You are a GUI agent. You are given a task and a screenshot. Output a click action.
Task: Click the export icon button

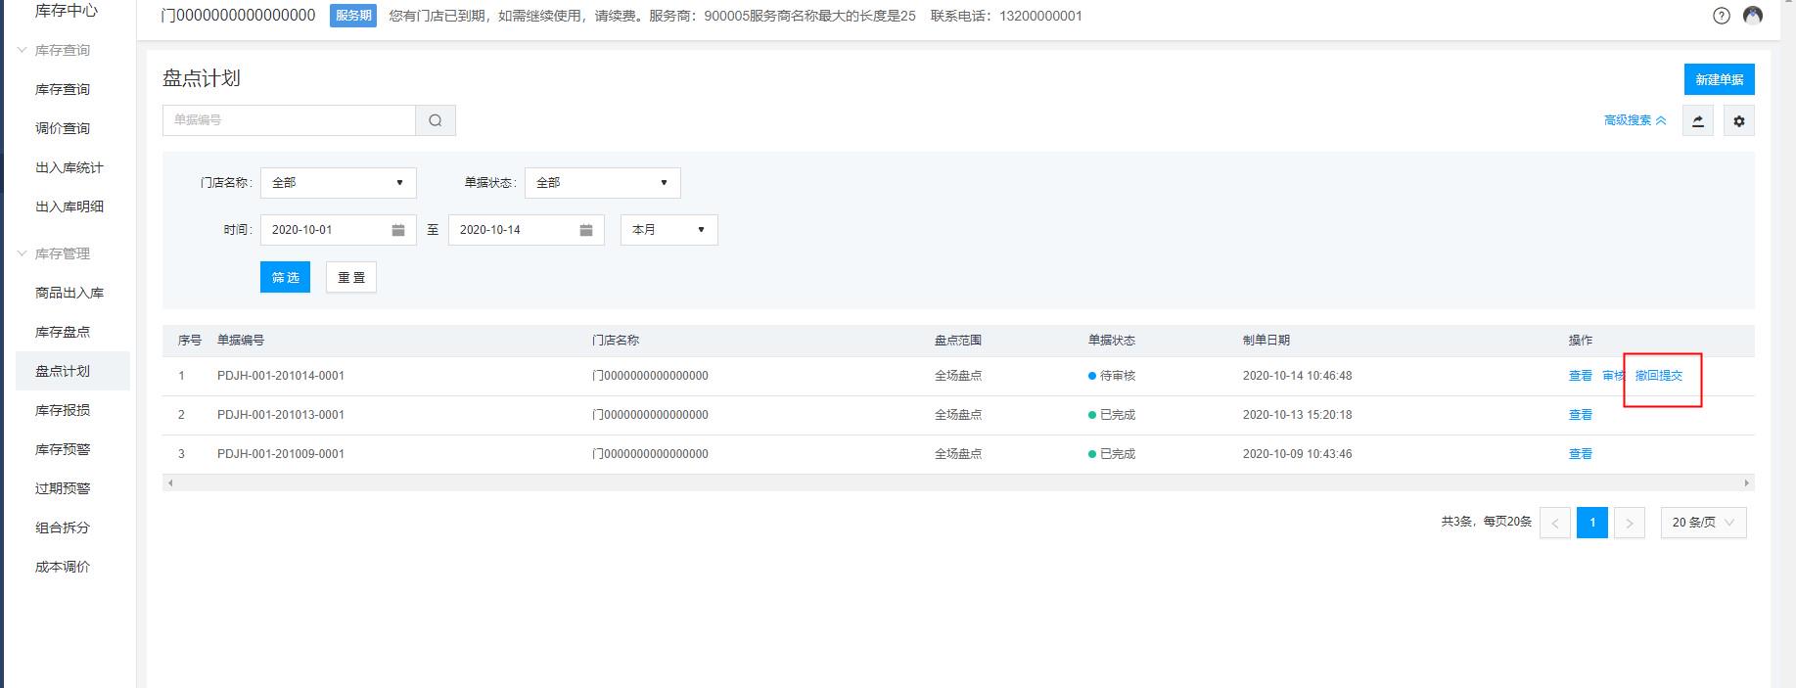coord(1698,121)
